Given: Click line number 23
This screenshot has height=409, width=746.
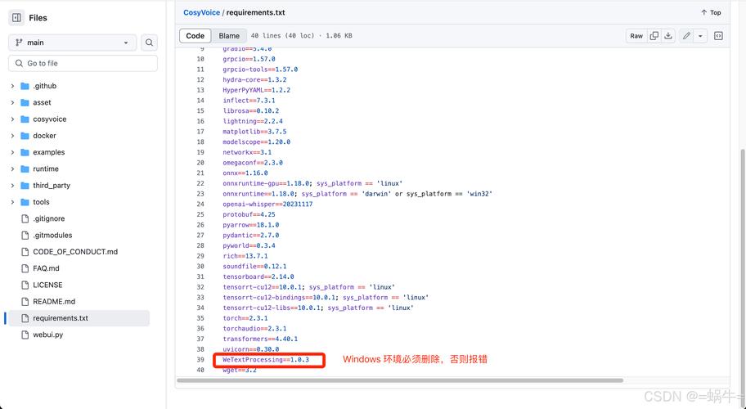Looking at the screenshot, I should point(200,194).
